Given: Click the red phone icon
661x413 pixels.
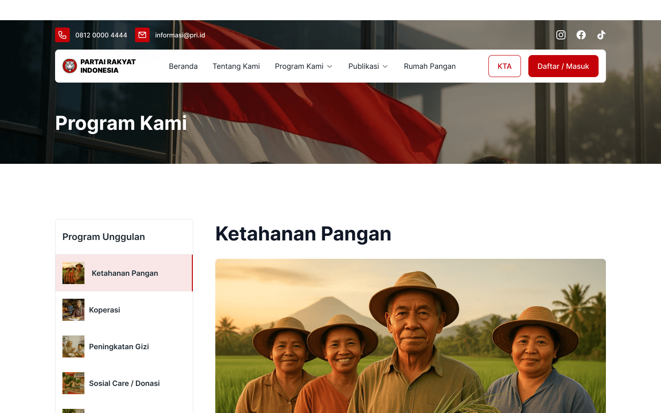Looking at the screenshot, I should [62, 35].
